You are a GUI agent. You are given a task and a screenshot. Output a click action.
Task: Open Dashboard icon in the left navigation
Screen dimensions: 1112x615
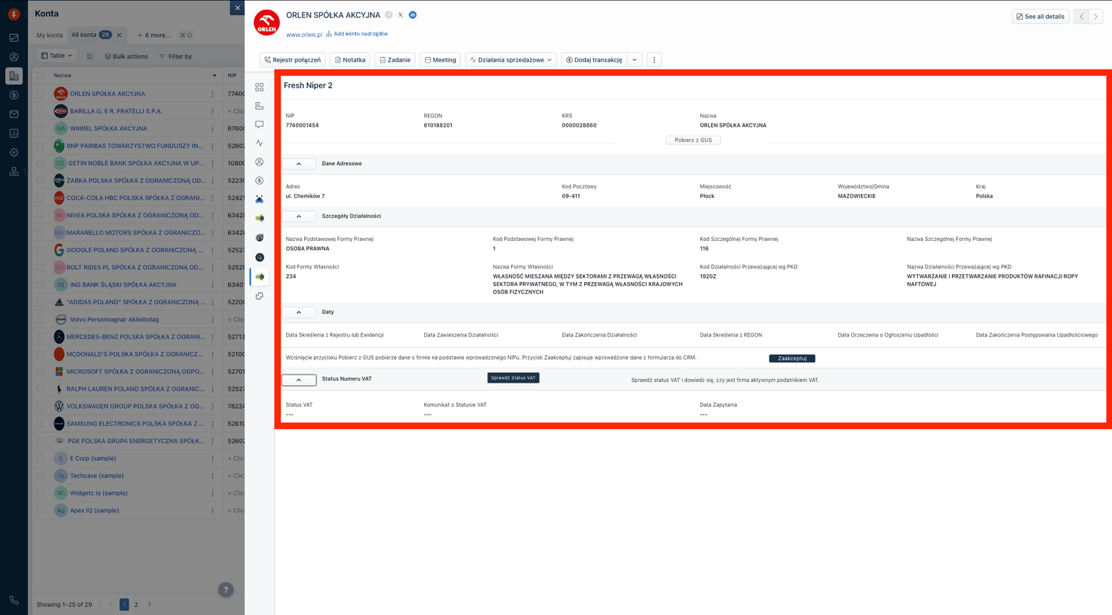14,38
